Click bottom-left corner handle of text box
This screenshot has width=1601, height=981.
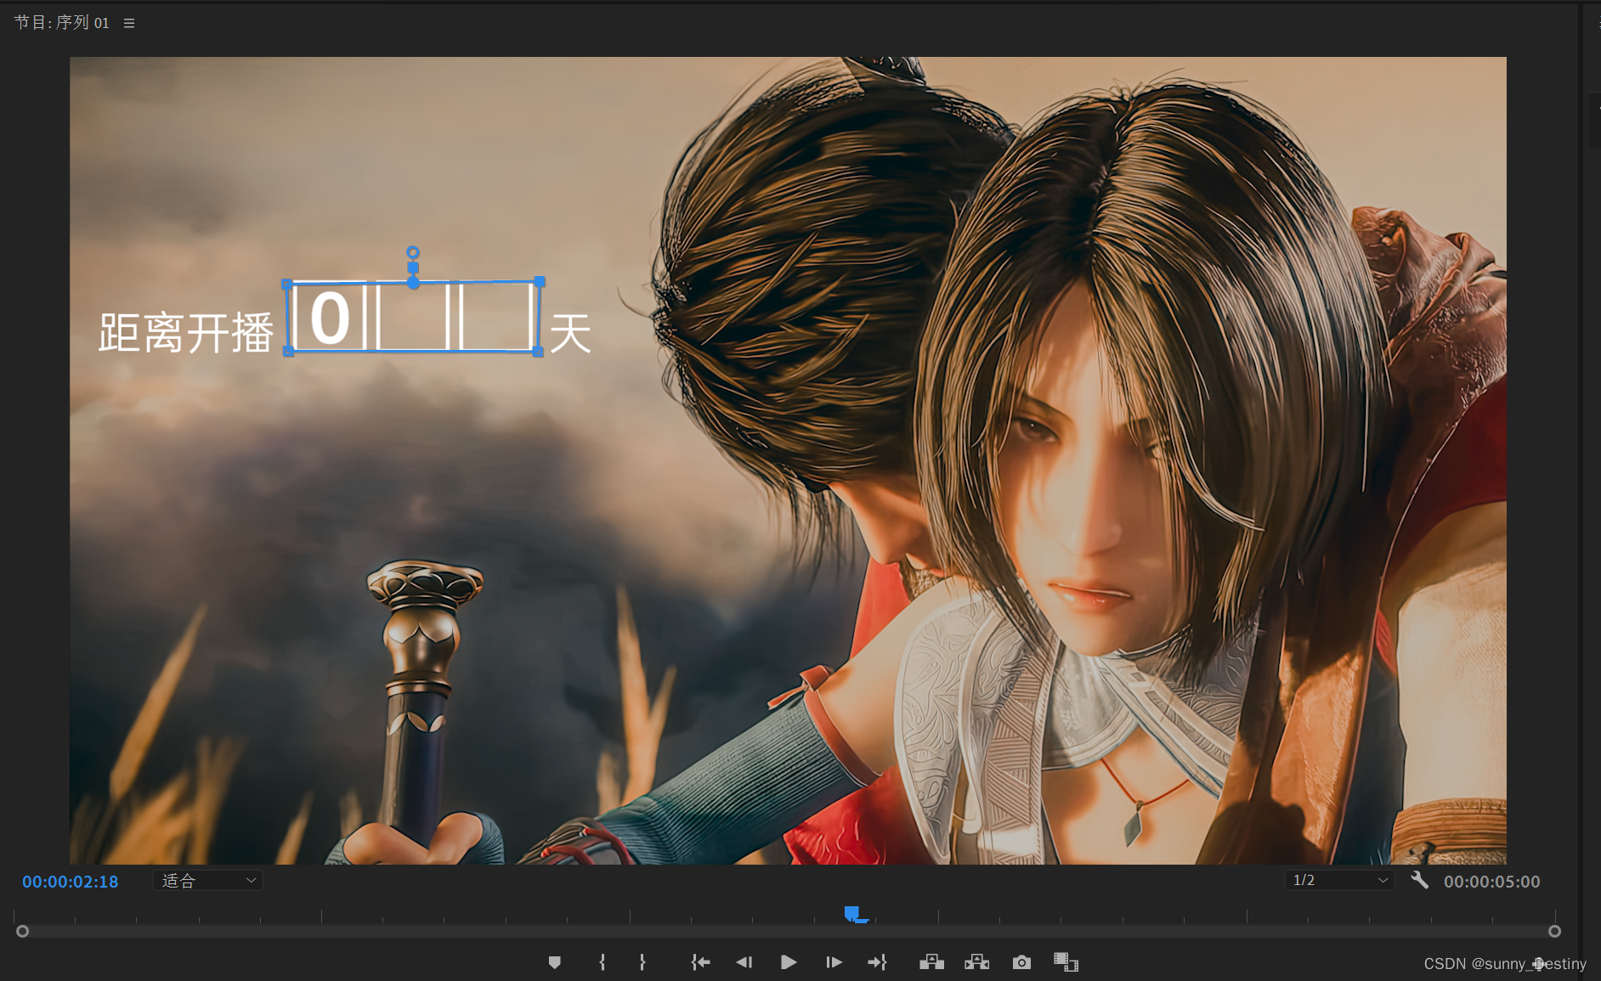pyautogui.click(x=288, y=352)
